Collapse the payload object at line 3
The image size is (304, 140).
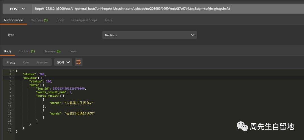13,78
